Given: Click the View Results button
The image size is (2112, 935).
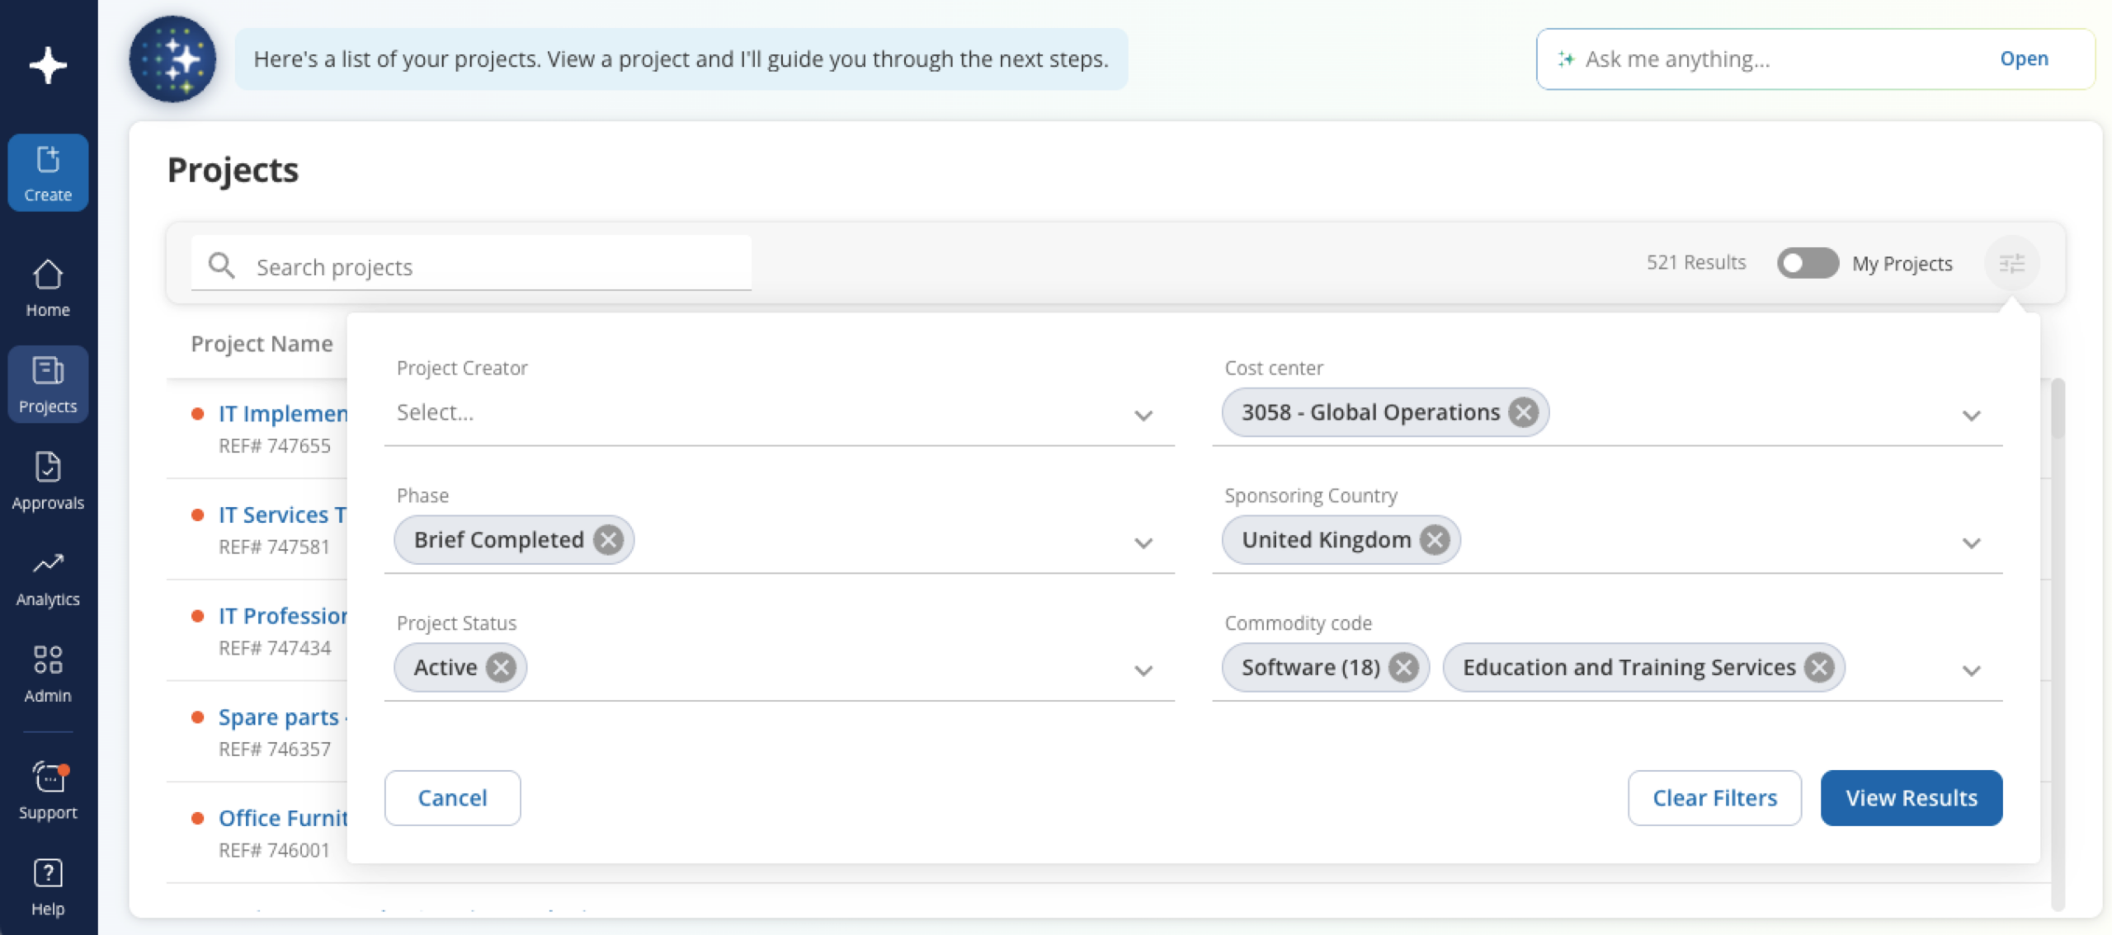Looking at the screenshot, I should pos(1912,797).
